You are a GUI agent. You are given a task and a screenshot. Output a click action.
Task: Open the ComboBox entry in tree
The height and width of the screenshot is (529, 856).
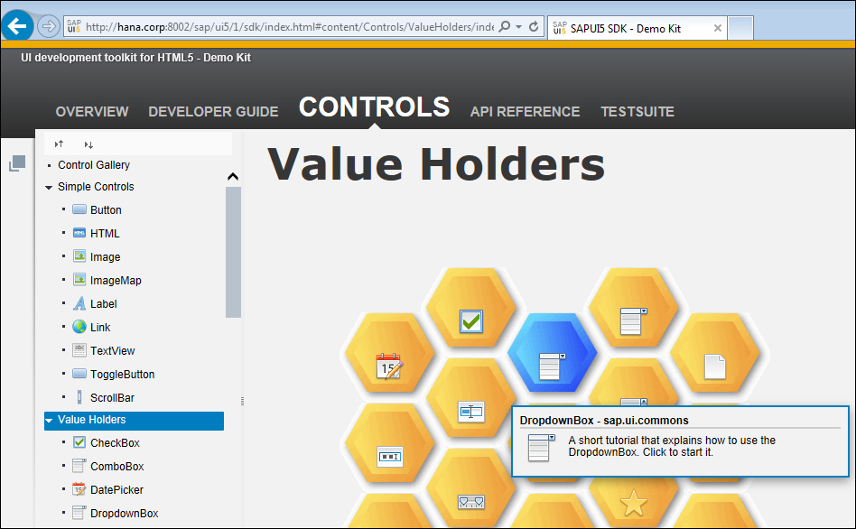[x=116, y=466]
